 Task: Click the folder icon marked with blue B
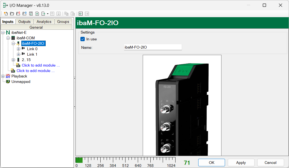pyautogui.click(x=25, y=14)
